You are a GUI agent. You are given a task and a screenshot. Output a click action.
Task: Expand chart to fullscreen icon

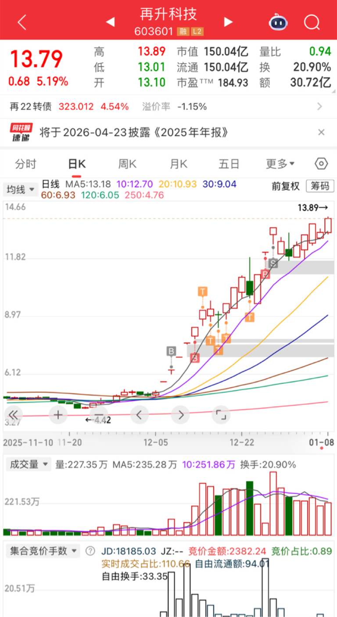point(221,414)
